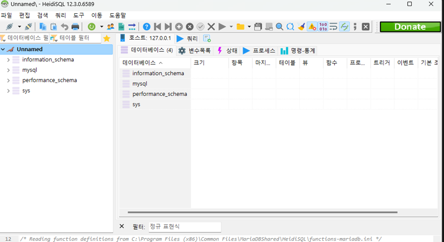Click the new query tab icon
The width and height of the screenshot is (444, 242).
(207, 38)
